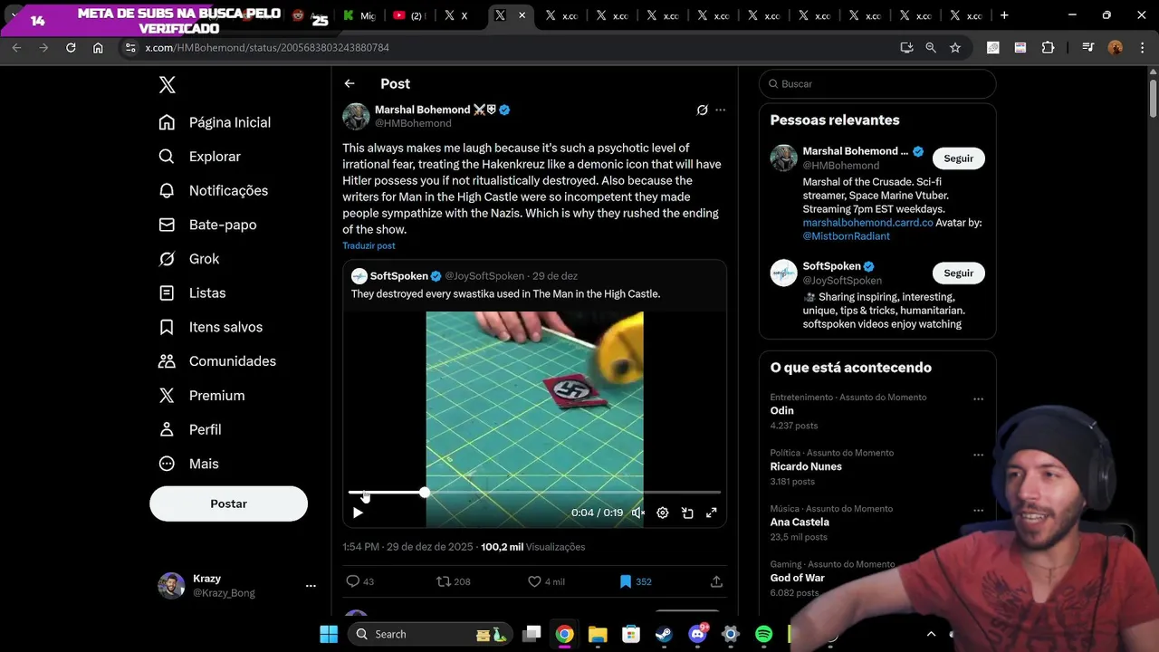Share the post using share icon
The image size is (1159, 652).
[x=716, y=581]
